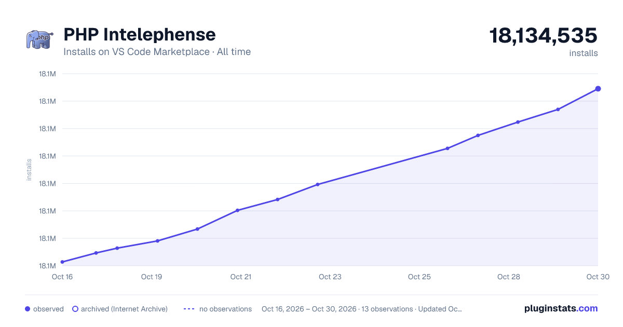Click the 18,134,535 installs count
Image resolution: width=623 pixels, height=327 pixels.
(544, 36)
